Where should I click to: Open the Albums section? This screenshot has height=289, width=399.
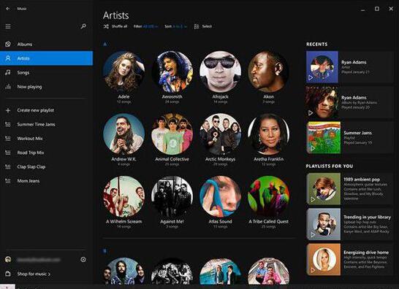click(47, 45)
